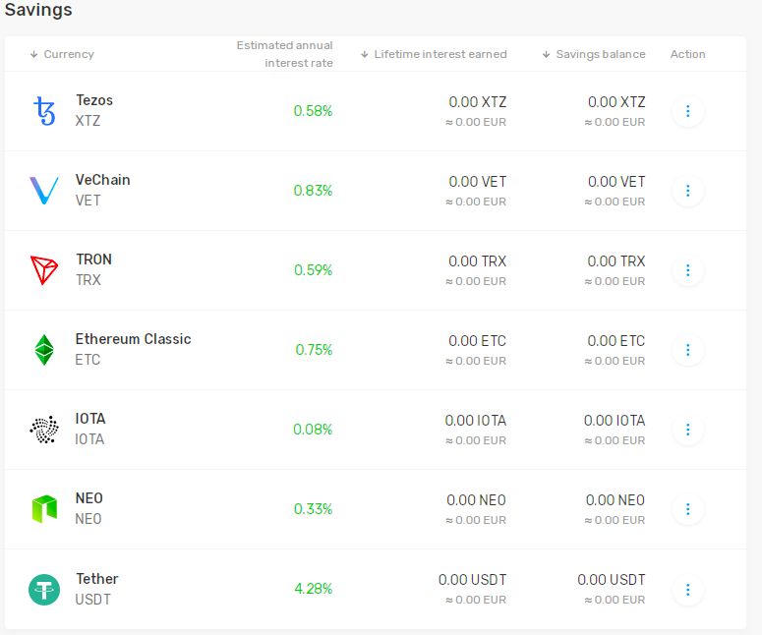Click the NEO coin logo
Image resolution: width=762 pixels, height=635 pixels.
pyautogui.click(x=44, y=509)
